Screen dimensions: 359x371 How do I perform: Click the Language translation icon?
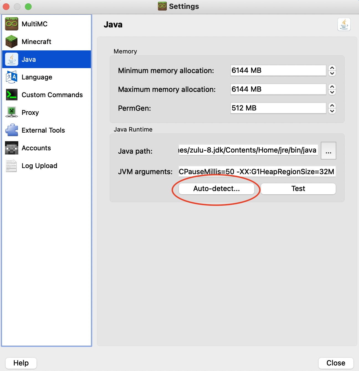[x=12, y=77]
